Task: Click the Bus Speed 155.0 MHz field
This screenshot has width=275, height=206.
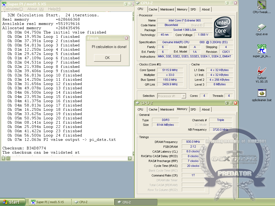Action: 170,80
